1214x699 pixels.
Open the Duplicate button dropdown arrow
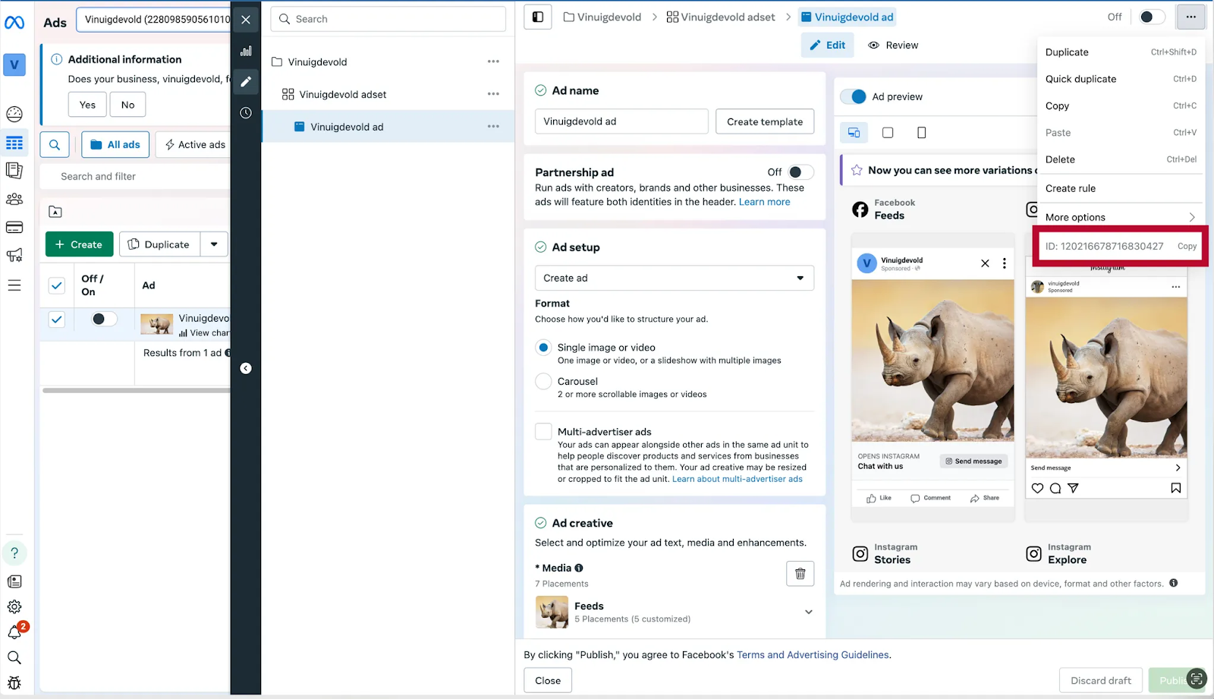click(x=214, y=244)
